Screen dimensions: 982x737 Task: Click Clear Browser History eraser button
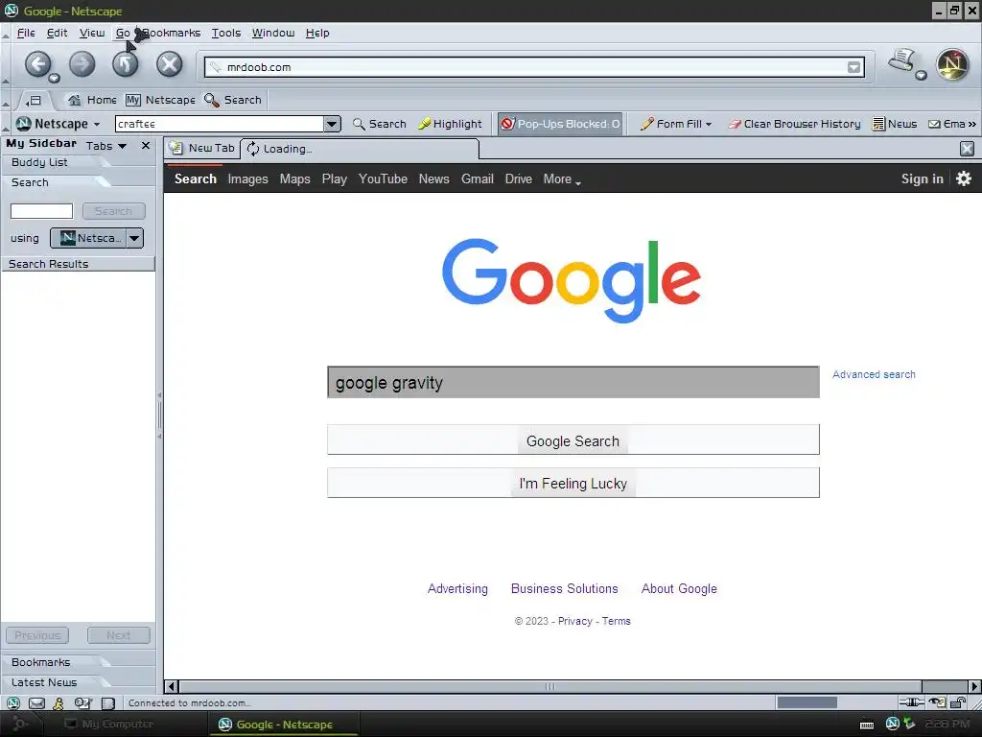coord(794,124)
